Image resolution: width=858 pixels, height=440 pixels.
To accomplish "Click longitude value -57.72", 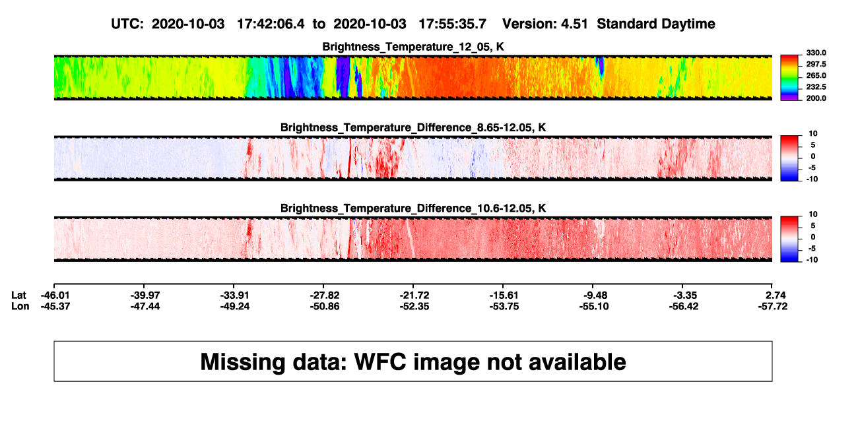I will click(772, 306).
